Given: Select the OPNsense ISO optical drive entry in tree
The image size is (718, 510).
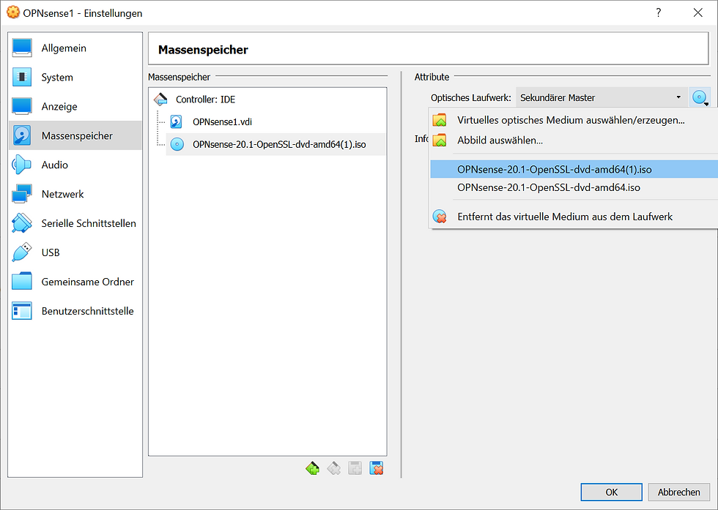Looking at the screenshot, I should [x=275, y=145].
